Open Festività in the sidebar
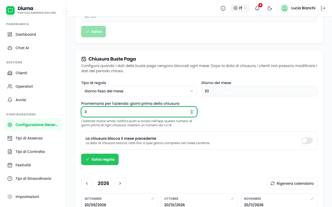332x207 pixels. (33, 165)
